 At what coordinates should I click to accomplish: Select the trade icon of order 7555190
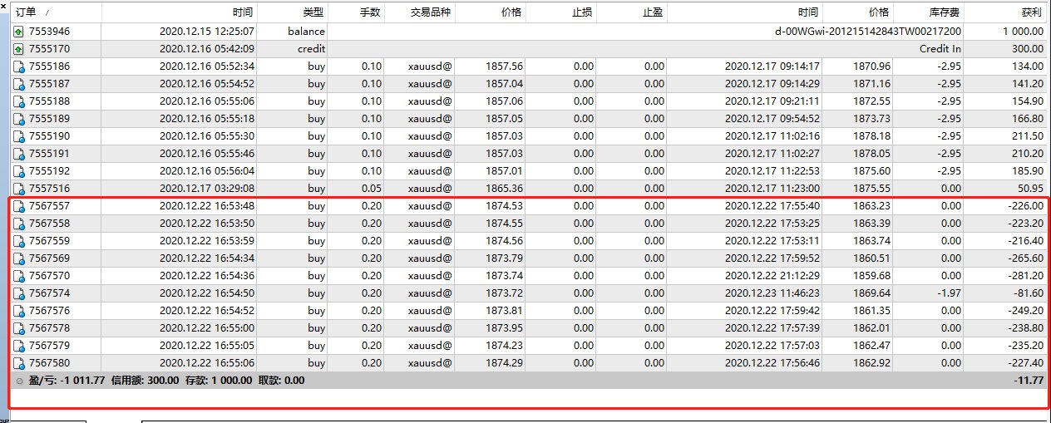coord(19,136)
